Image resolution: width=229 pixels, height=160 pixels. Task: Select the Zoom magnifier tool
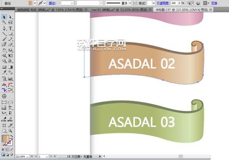pyautogui.click(x=10, y=131)
